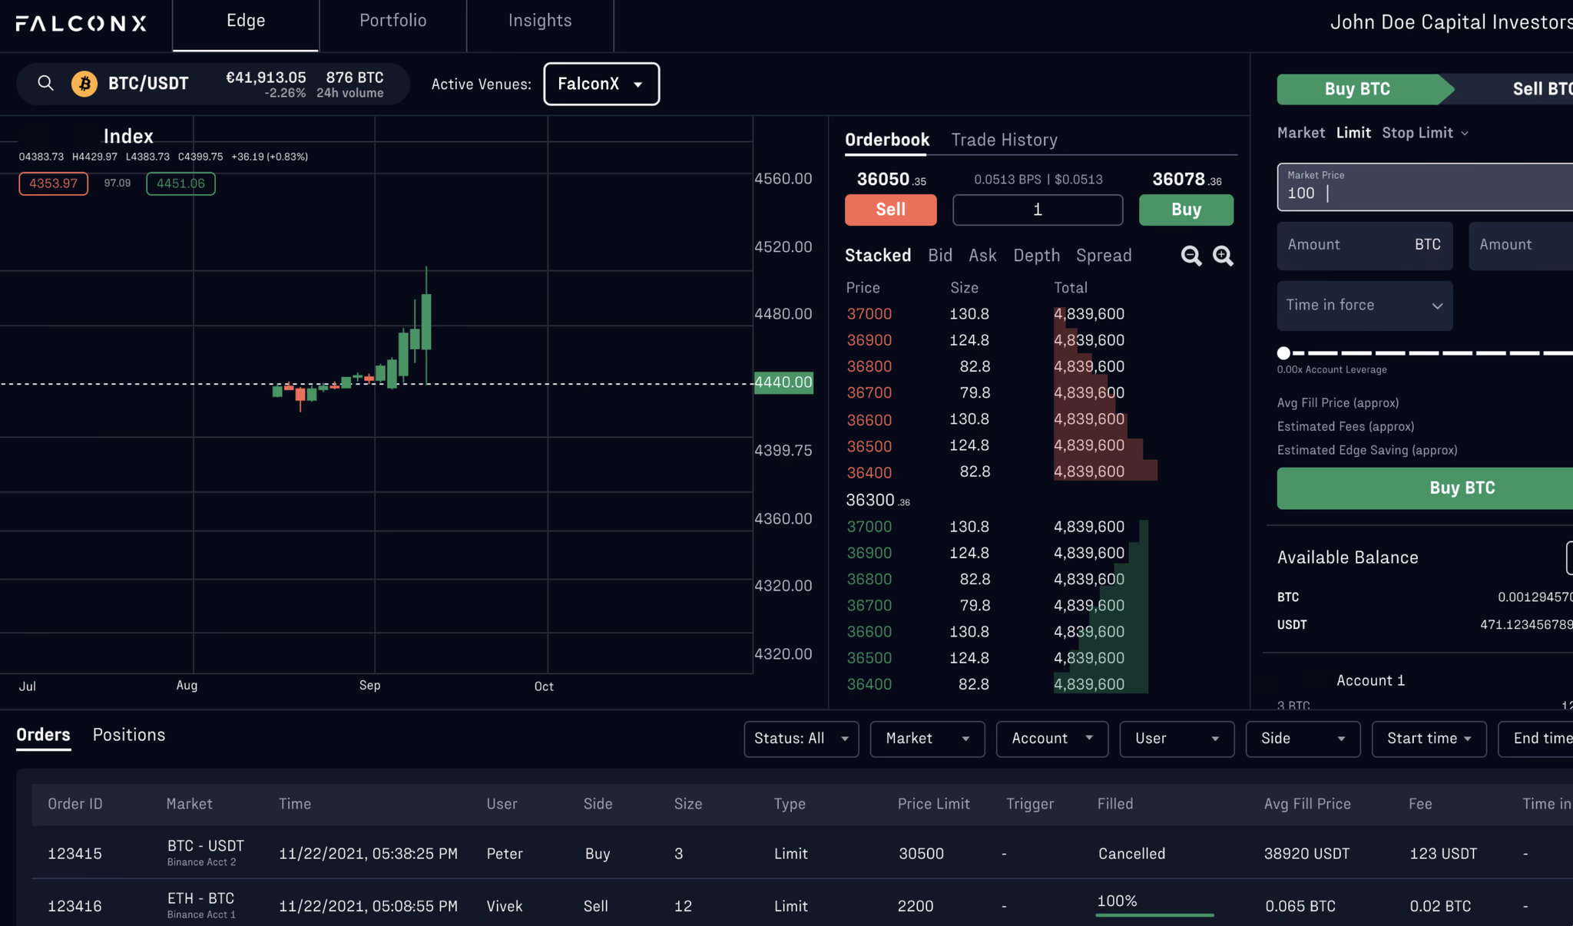
Task: Click the 4440.00 current price marker
Action: click(783, 382)
